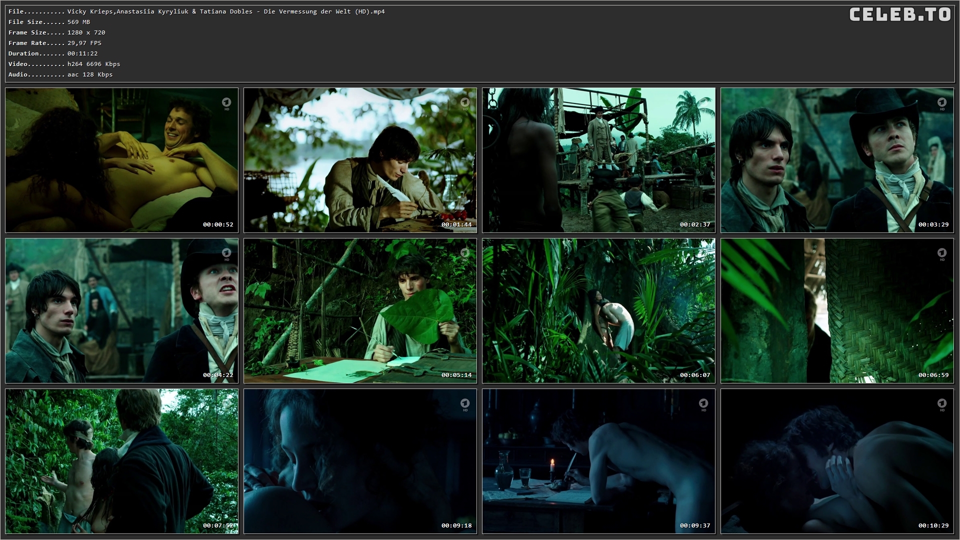Image resolution: width=960 pixels, height=540 pixels.
Task: Open the thumbnail timestamped 00:01:44
Action: [x=360, y=160]
